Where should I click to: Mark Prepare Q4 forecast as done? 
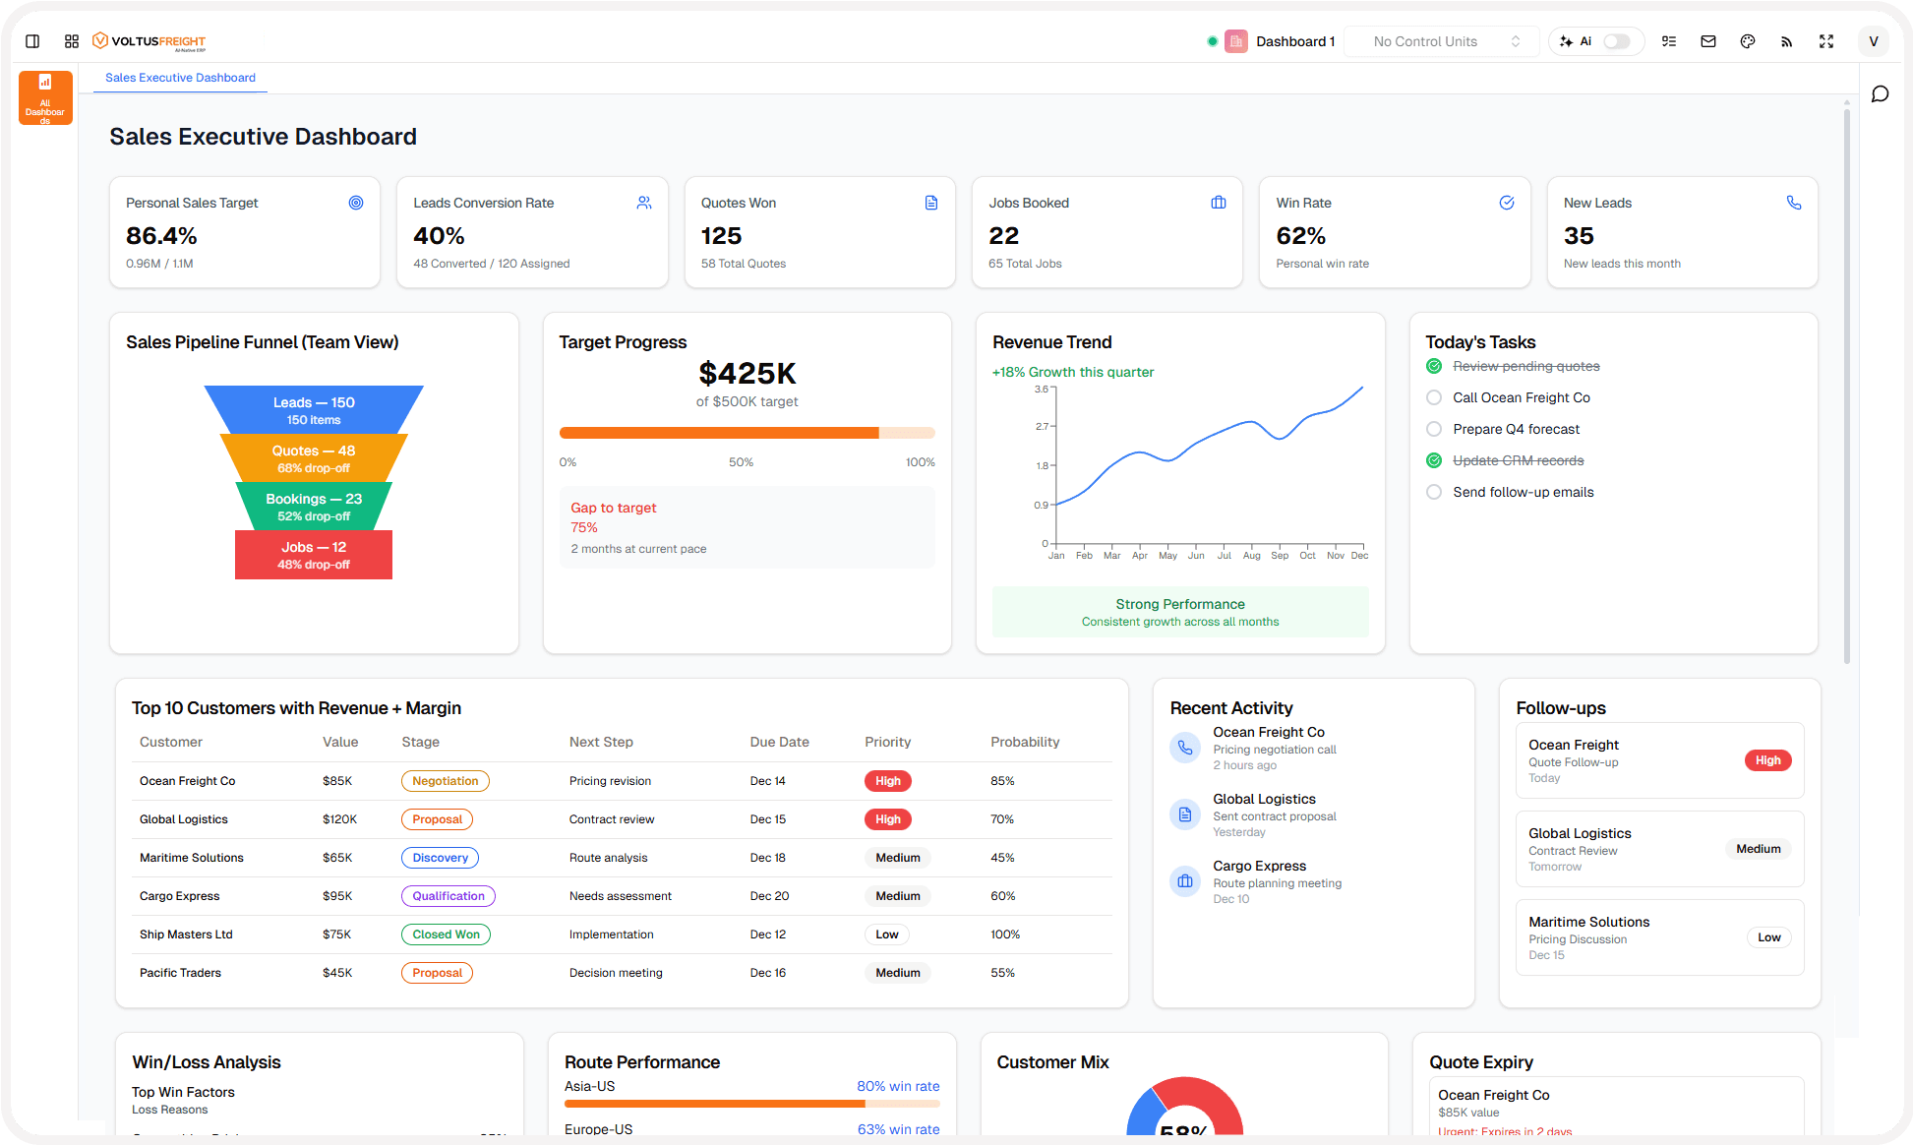coord(1434,429)
